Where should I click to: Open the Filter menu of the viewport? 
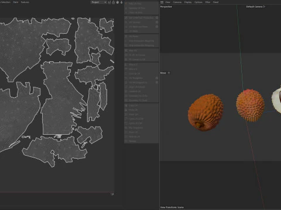208,2
